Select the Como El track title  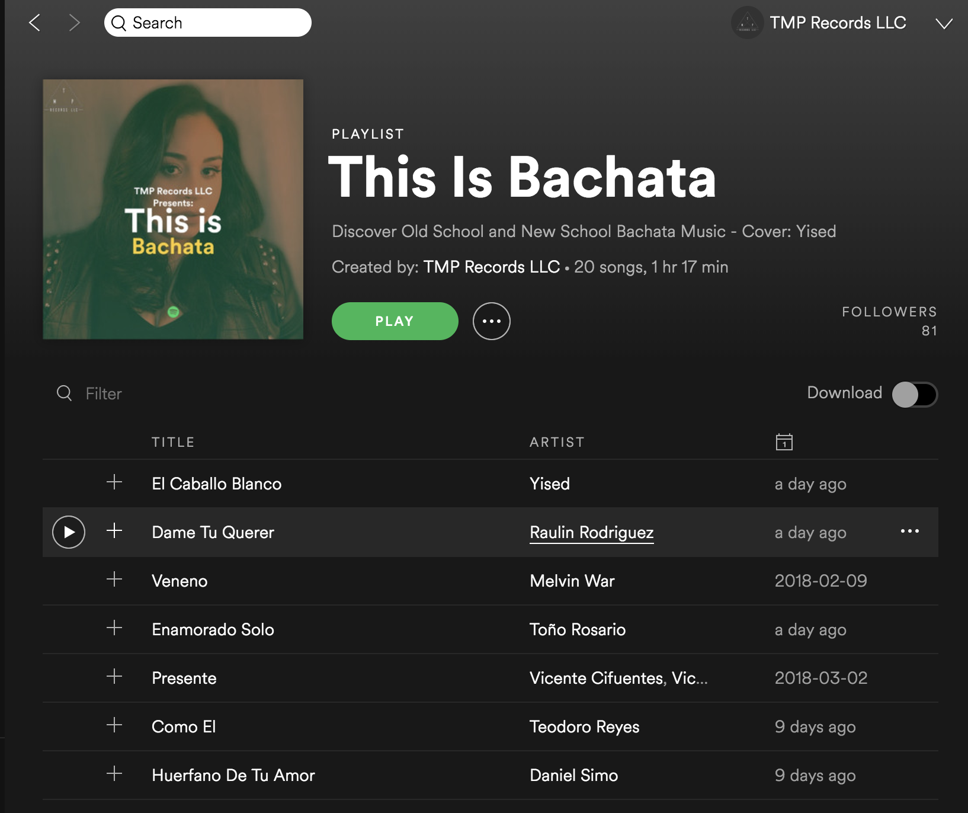coord(184,726)
